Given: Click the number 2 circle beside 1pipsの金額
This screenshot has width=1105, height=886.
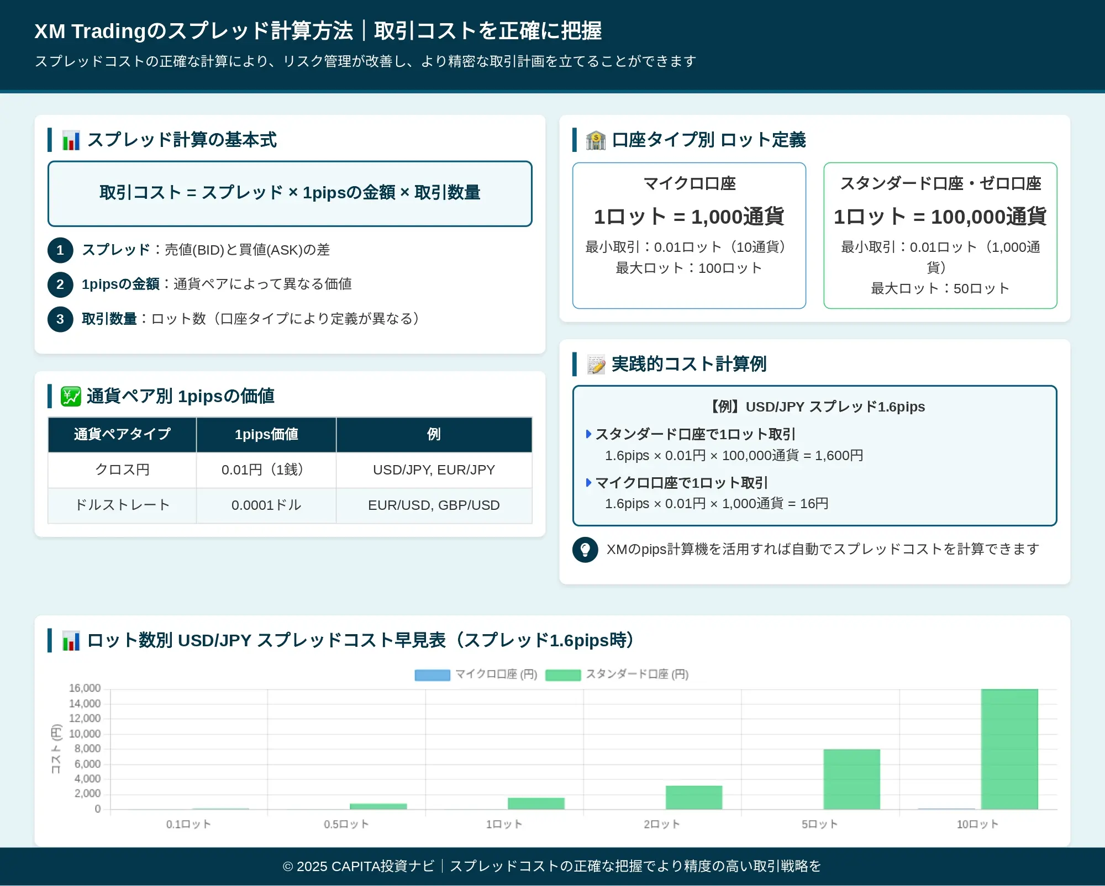Looking at the screenshot, I should click(x=60, y=285).
